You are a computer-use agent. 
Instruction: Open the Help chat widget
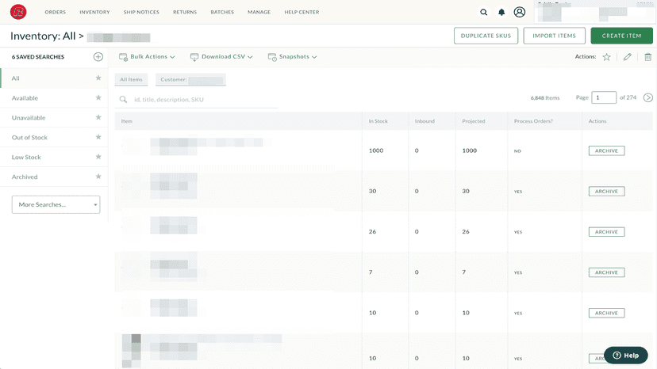point(625,356)
